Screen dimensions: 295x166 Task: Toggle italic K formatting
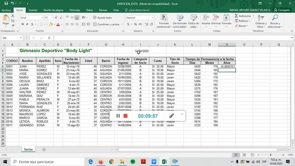pos(27,24)
